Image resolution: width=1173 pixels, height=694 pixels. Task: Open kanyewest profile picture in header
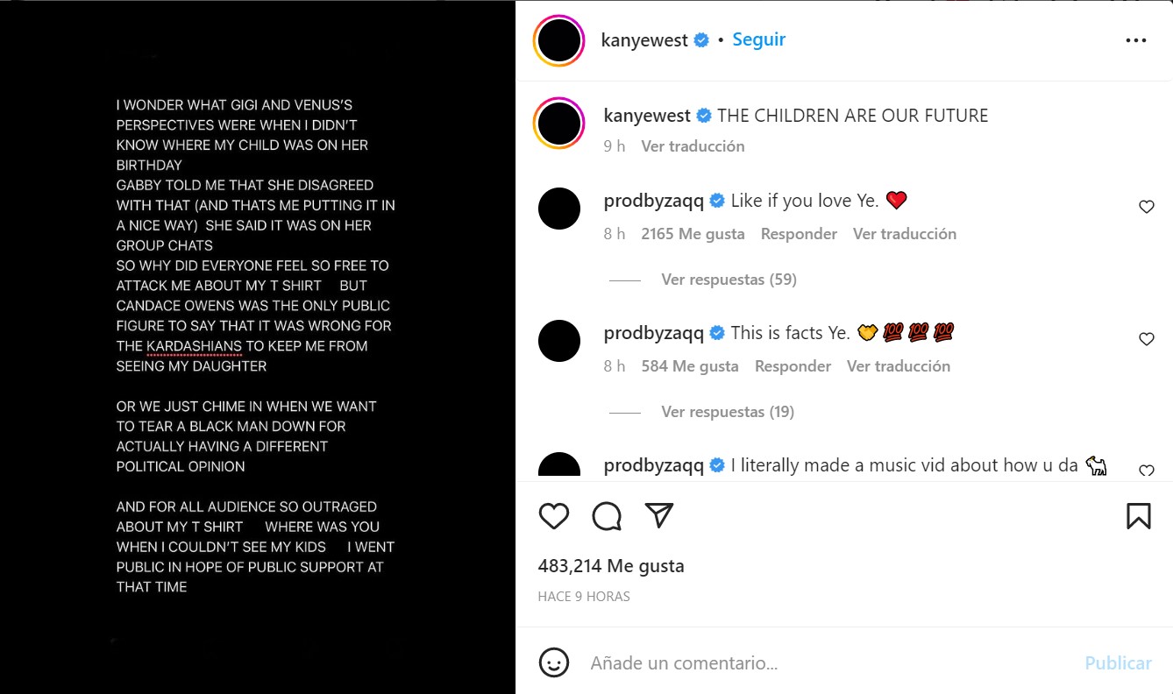pos(559,40)
